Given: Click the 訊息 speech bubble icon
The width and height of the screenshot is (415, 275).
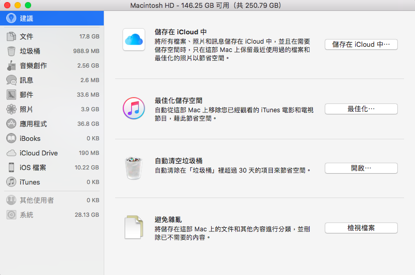Looking at the screenshot, I should [11, 80].
